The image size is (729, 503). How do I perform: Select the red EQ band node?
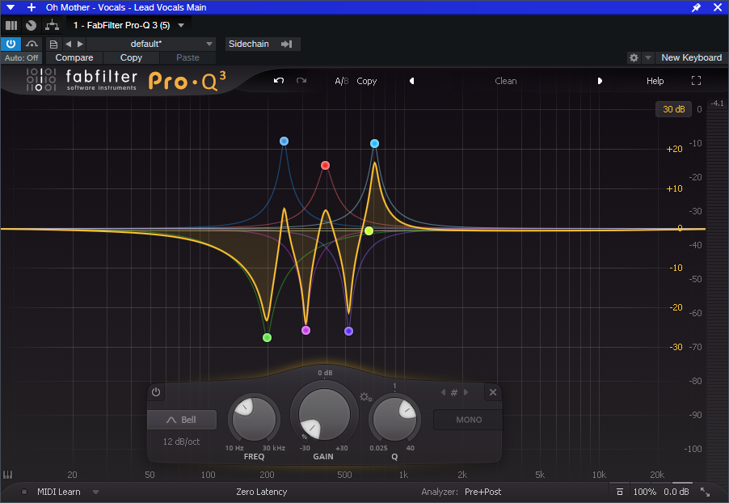point(325,165)
